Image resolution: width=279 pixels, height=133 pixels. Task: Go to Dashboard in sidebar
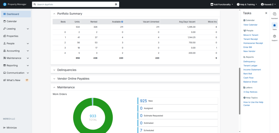(16, 14)
